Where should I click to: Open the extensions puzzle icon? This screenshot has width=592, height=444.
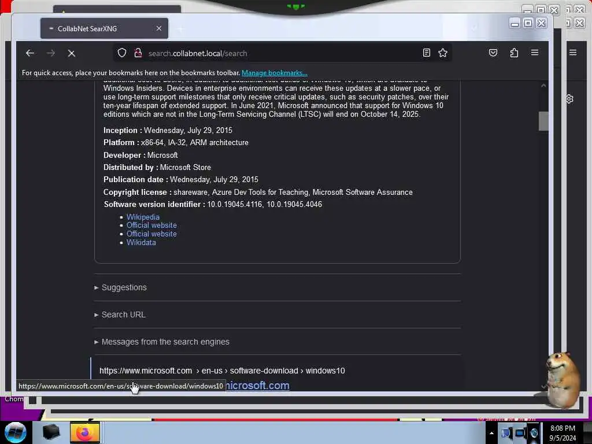coord(514,53)
